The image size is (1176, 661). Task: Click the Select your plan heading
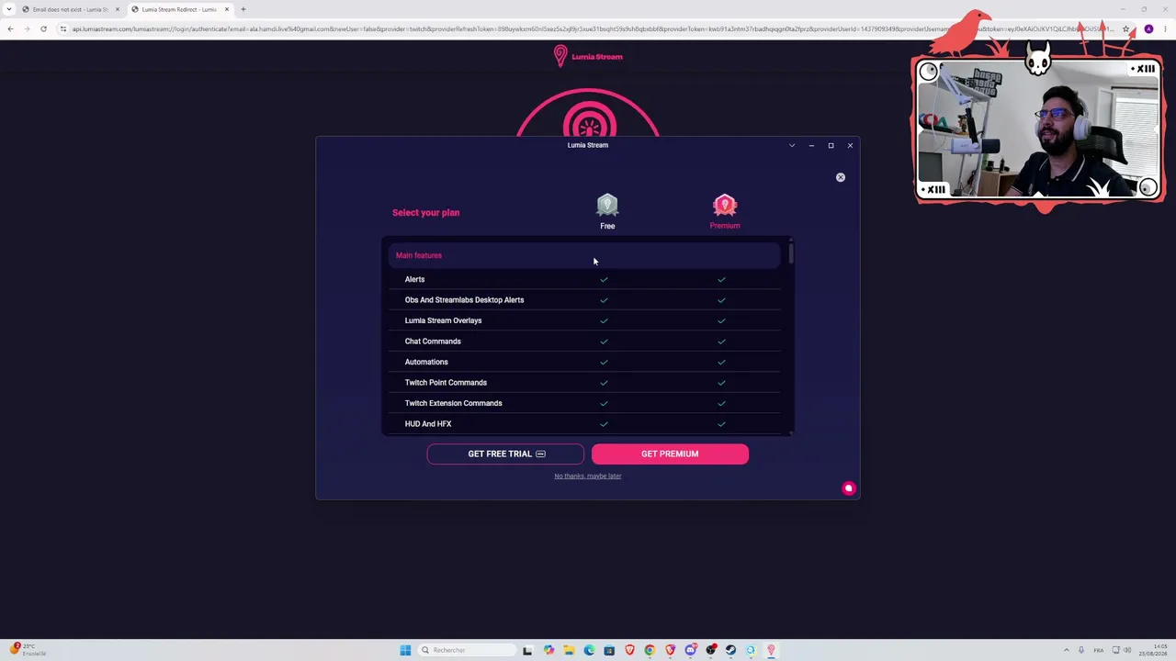(425, 212)
